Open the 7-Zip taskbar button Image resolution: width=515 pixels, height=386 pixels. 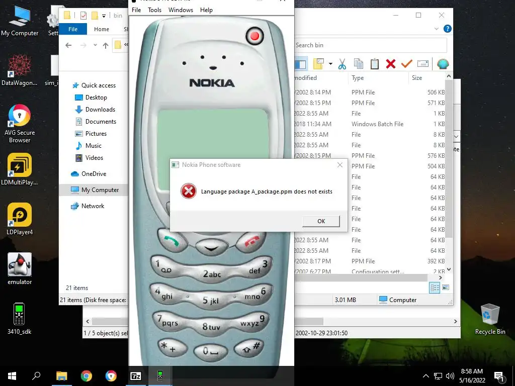(136, 376)
